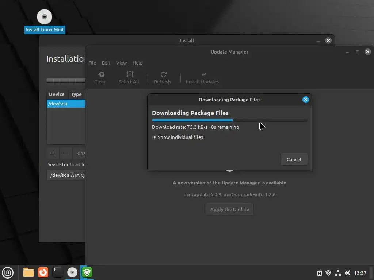Minimize the Install window

pyautogui.click(x=318, y=41)
